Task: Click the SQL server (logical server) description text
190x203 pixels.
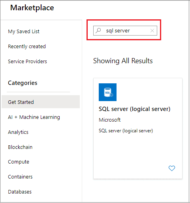Action: point(126,131)
